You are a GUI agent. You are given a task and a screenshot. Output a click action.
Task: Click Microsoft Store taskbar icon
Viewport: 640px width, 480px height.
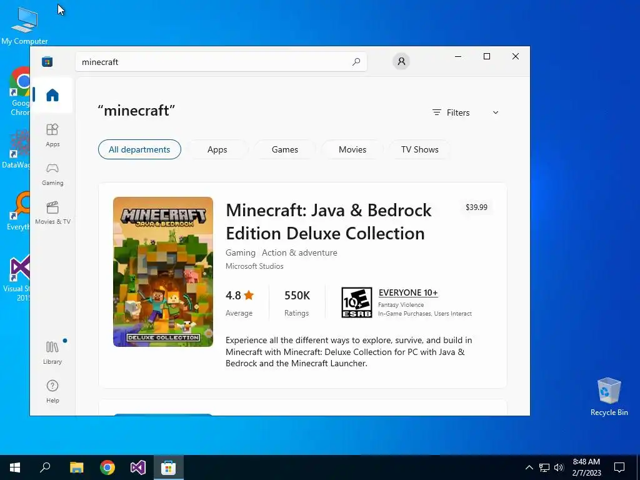tap(169, 467)
